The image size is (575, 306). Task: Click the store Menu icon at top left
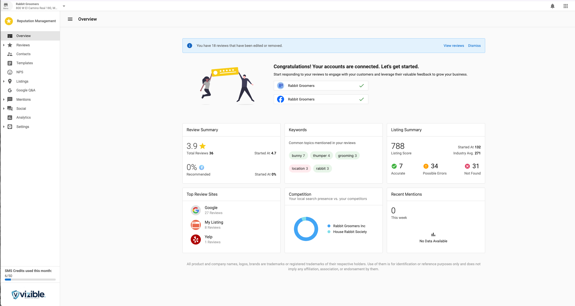click(x=6, y=6)
